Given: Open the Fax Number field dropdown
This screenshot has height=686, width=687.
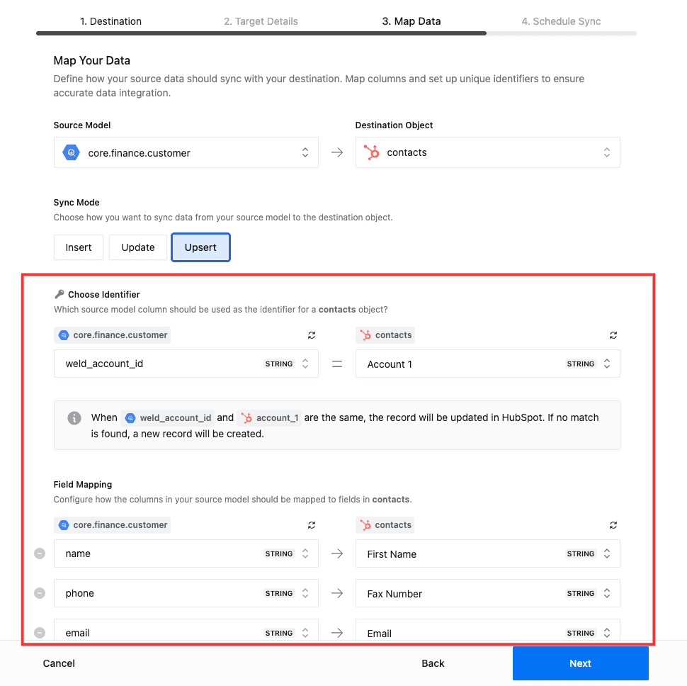Looking at the screenshot, I should [606, 593].
